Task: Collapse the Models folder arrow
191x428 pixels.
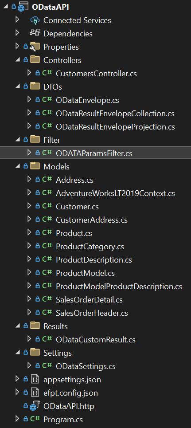Action: (18, 167)
